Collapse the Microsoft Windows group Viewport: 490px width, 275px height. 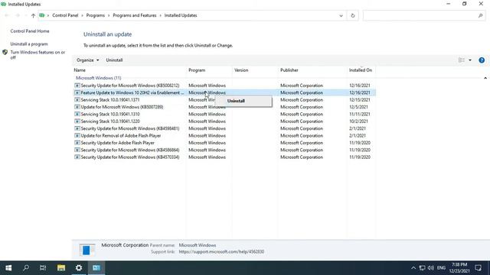pos(485,78)
